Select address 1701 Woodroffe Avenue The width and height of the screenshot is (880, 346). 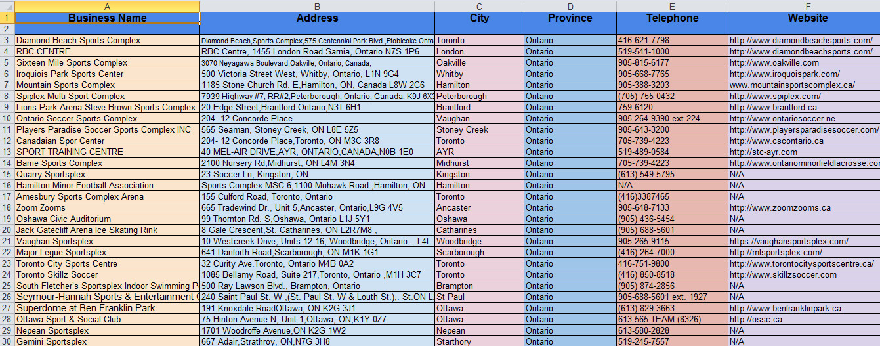click(318, 331)
